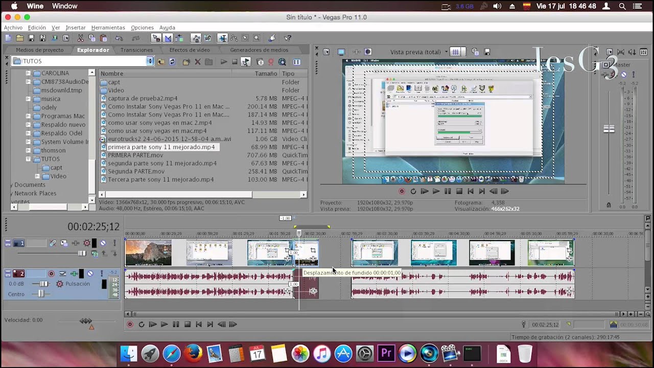Mute audio track 2
Image resolution: width=654 pixels, height=368 pixels.
coord(90,273)
